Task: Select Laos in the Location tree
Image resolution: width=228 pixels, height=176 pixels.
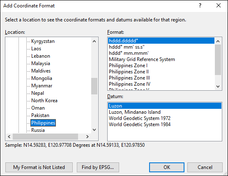Action: 36,49
